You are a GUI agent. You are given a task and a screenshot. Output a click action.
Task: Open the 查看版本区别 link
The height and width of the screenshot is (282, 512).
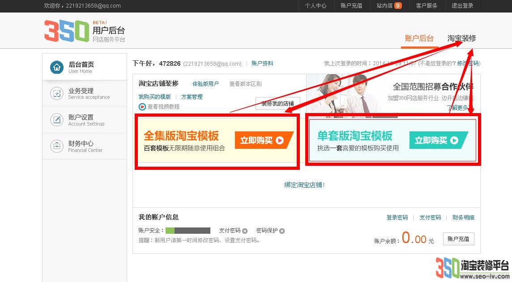pos(245,84)
